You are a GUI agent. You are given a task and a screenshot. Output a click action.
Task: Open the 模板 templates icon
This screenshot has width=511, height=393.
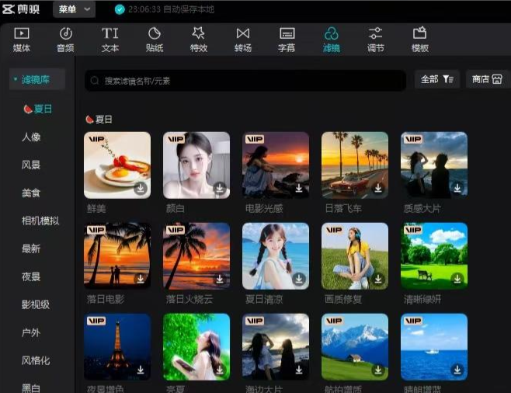pos(419,33)
